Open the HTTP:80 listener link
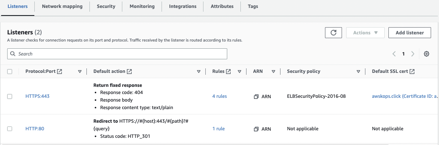 (x=35, y=129)
